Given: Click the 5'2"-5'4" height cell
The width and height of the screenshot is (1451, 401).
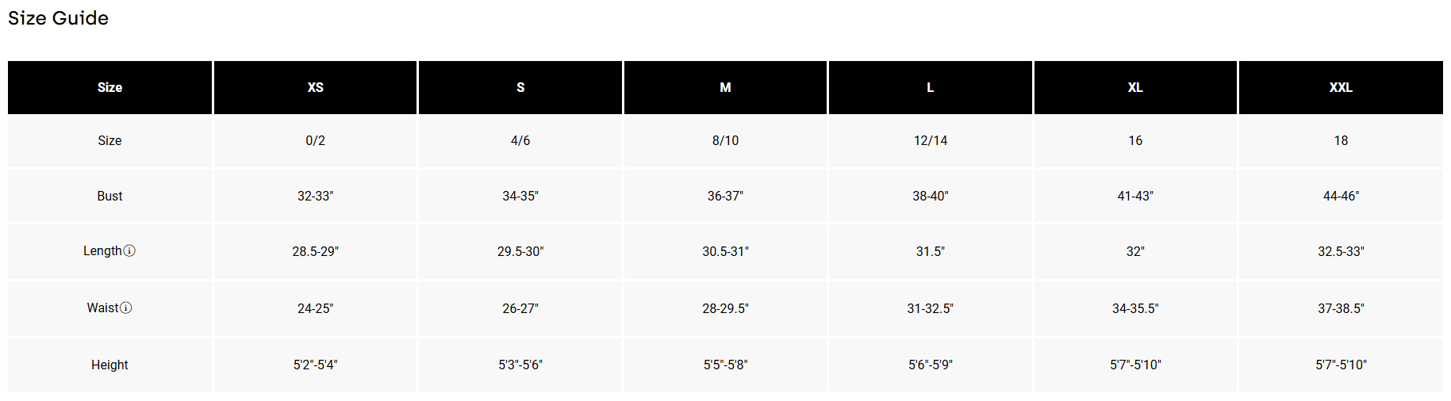Looking at the screenshot, I should [315, 365].
